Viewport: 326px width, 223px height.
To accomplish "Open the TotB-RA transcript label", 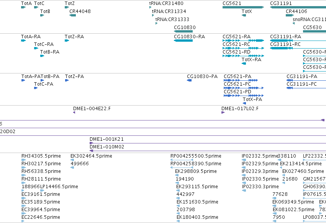I will point(50,52).
